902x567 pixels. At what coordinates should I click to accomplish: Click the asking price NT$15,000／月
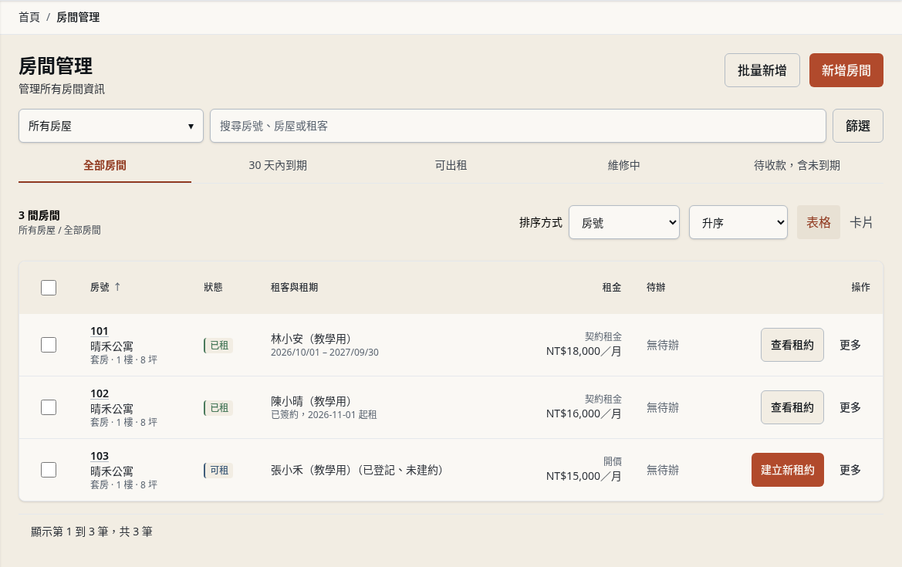(x=583, y=476)
